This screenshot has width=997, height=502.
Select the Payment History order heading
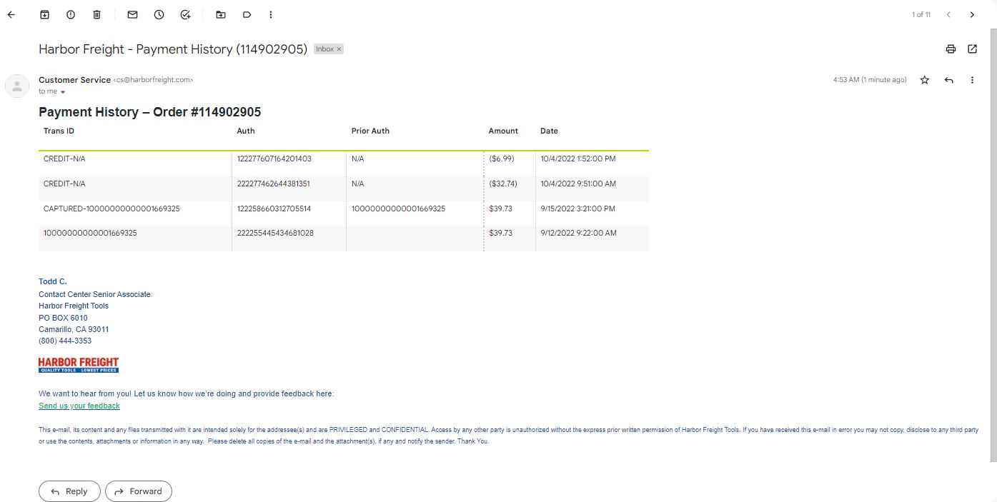pos(150,112)
